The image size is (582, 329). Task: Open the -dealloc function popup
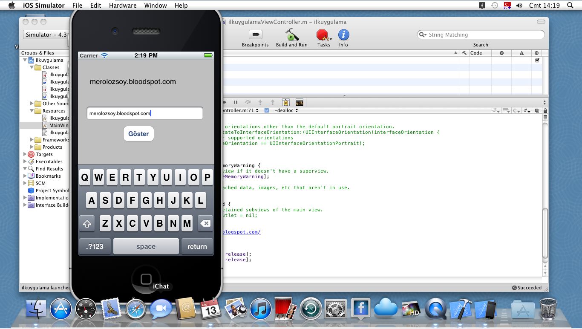click(286, 110)
